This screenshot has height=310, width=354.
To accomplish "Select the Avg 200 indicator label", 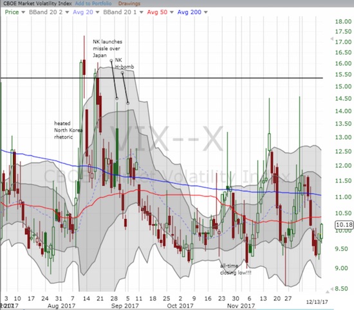I will pyautogui.click(x=189, y=12).
